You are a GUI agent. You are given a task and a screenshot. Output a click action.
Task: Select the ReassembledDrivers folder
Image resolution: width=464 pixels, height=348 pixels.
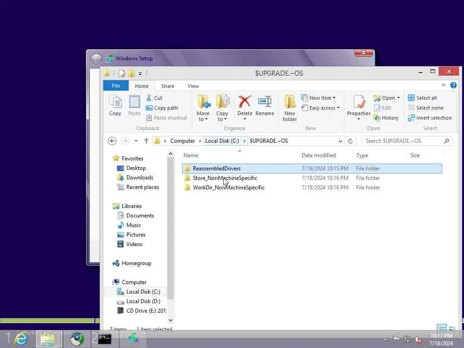point(312,169)
